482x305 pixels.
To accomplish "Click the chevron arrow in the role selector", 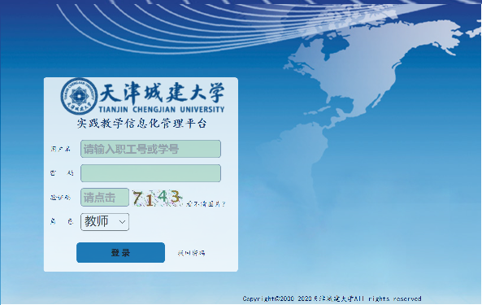I will point(122,222).
